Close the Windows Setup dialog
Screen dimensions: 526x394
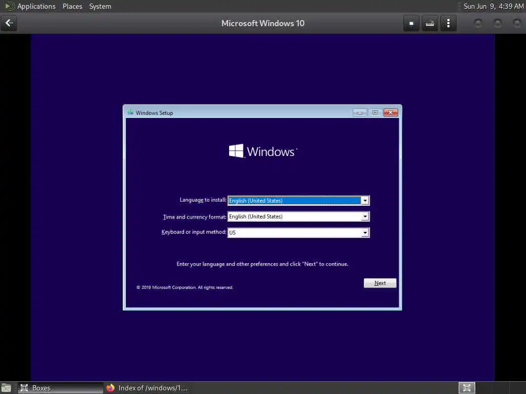tap(390, 112)
